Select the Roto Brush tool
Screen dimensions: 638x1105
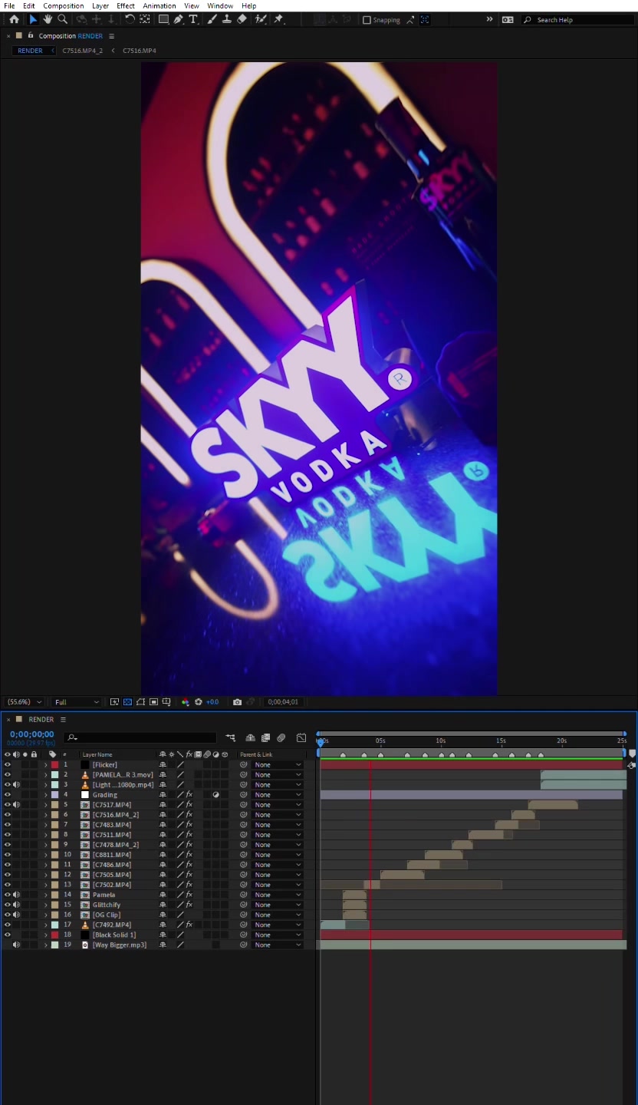tap(261, 19)
